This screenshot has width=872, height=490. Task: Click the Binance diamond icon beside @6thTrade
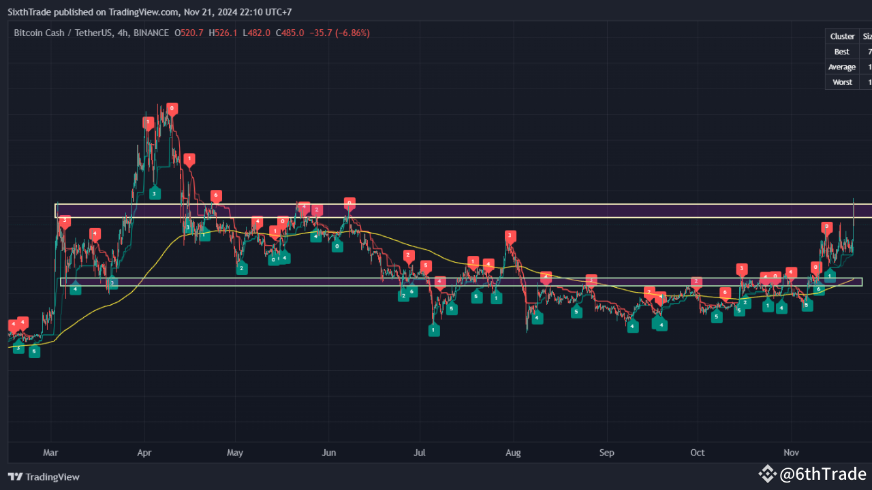pos(768,474)
